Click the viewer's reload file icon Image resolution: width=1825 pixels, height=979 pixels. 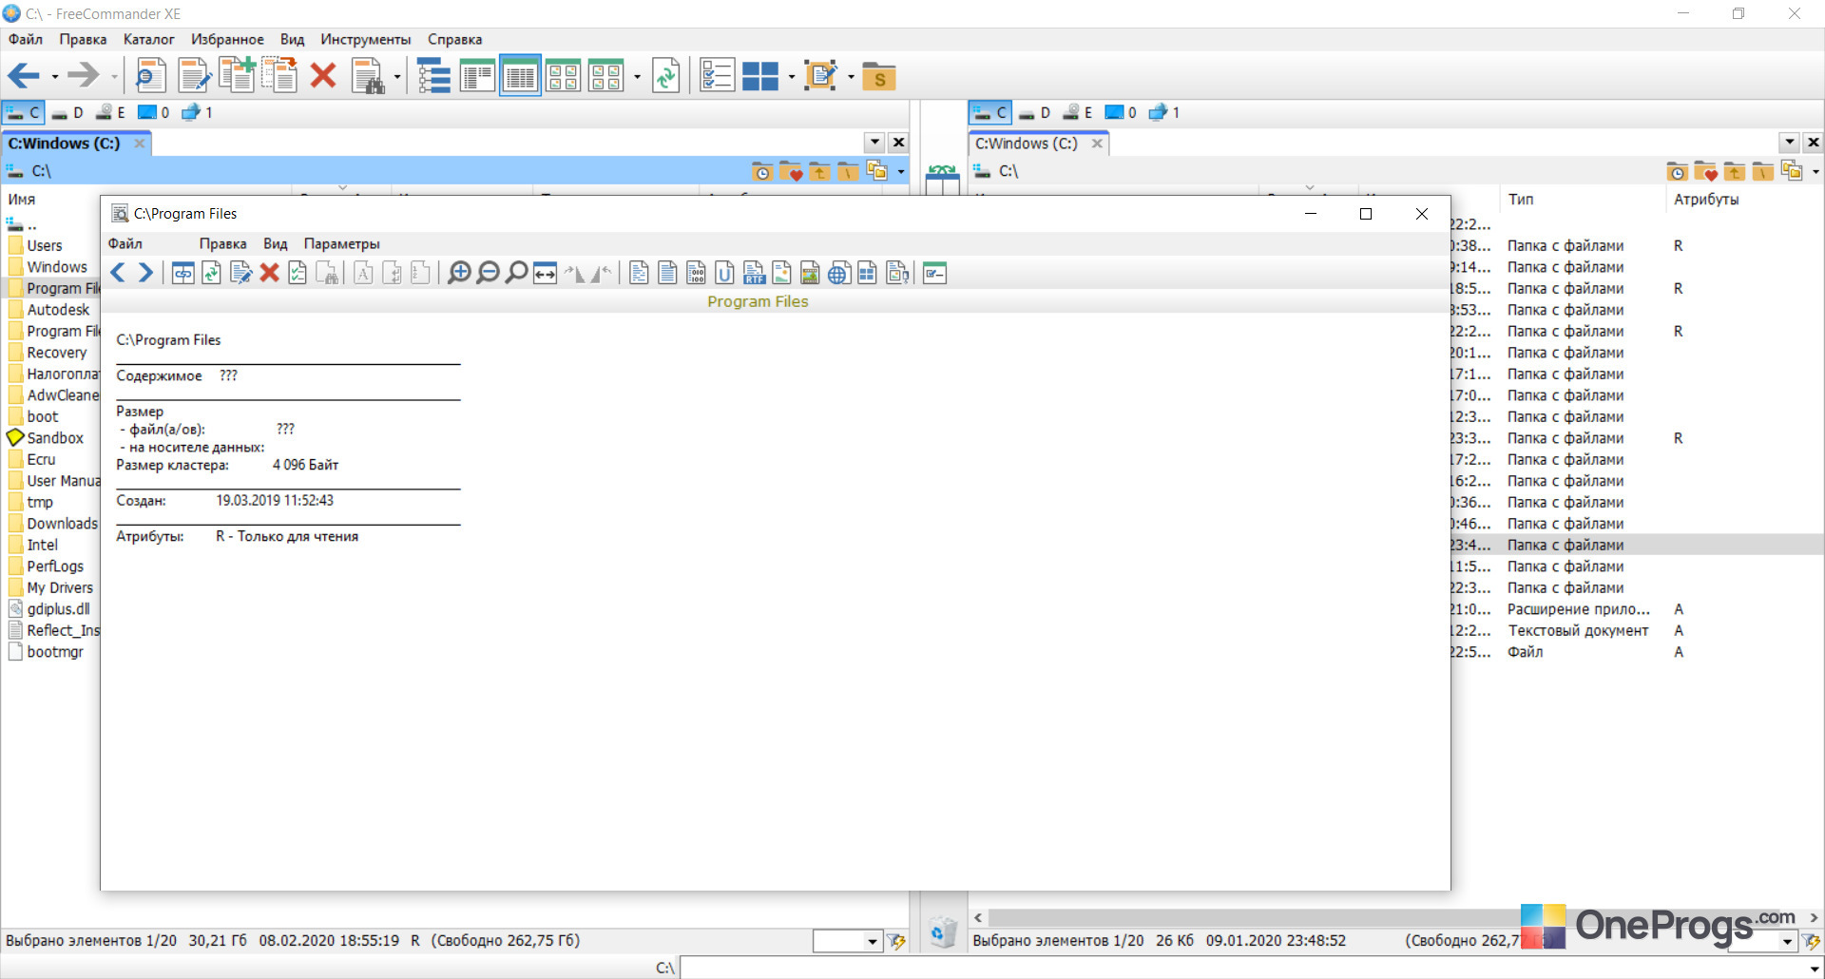tap(211, 274)
